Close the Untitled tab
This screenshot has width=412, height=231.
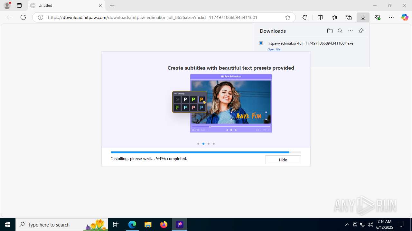(100, 5)
